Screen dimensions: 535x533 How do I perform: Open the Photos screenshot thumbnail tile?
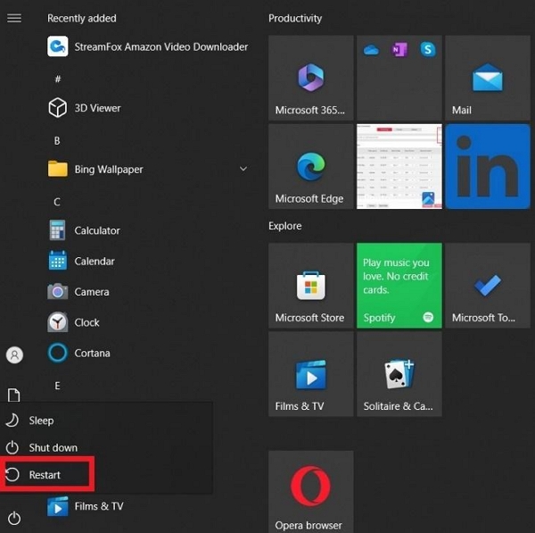[399, 166]
